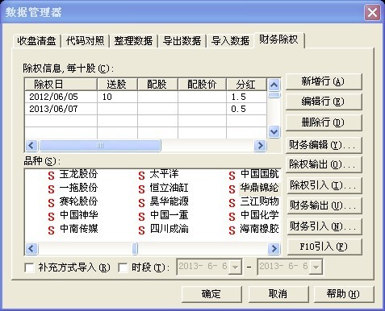Image resolution: width=385 pixels, height=311 pixels.
Task: Click the 除权日 column header
Action: pyautogui.click(x=61, y=85)
